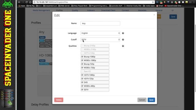The width and height of the screenshot is (196, 110).
Task: Open the Any profile card
Action: [45, 39]
